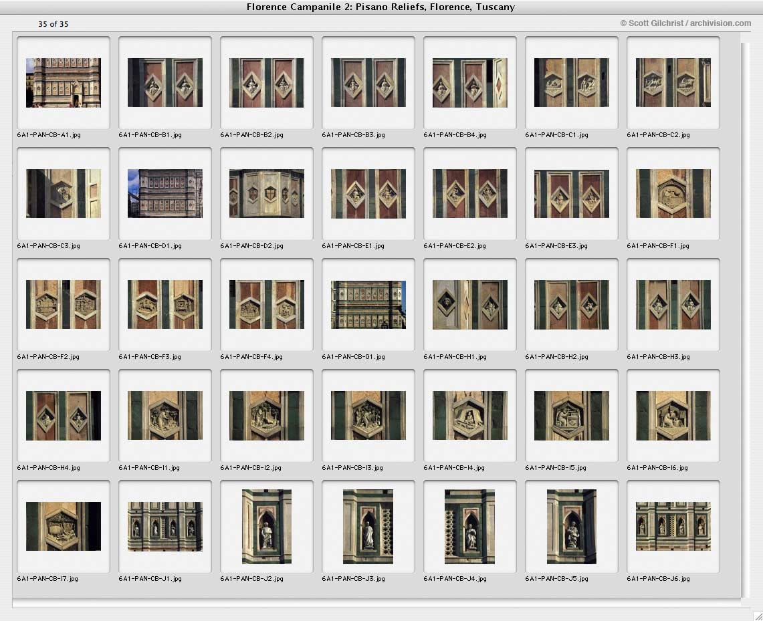Click filename label 6A1-PAN-CB-J6.jpg
Viewport: 763px width, 621px height.
tap(659, 578)
